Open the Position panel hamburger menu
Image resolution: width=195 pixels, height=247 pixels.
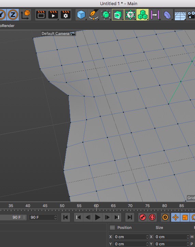pyautogui.click(x=112, y=228)
